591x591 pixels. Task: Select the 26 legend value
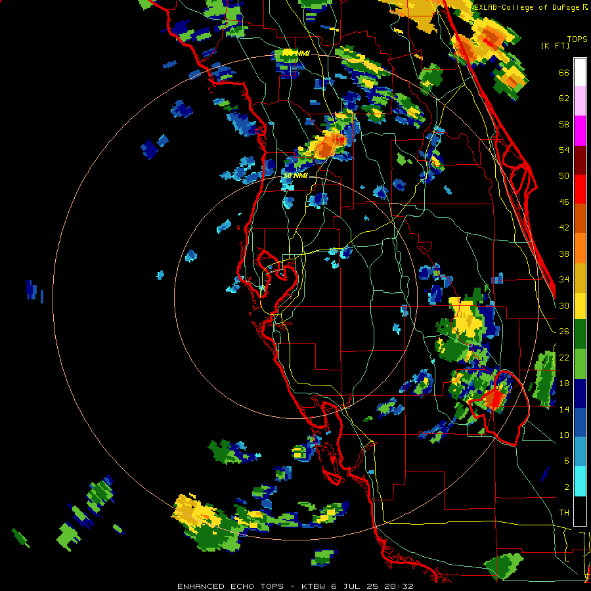coord(564,332)
